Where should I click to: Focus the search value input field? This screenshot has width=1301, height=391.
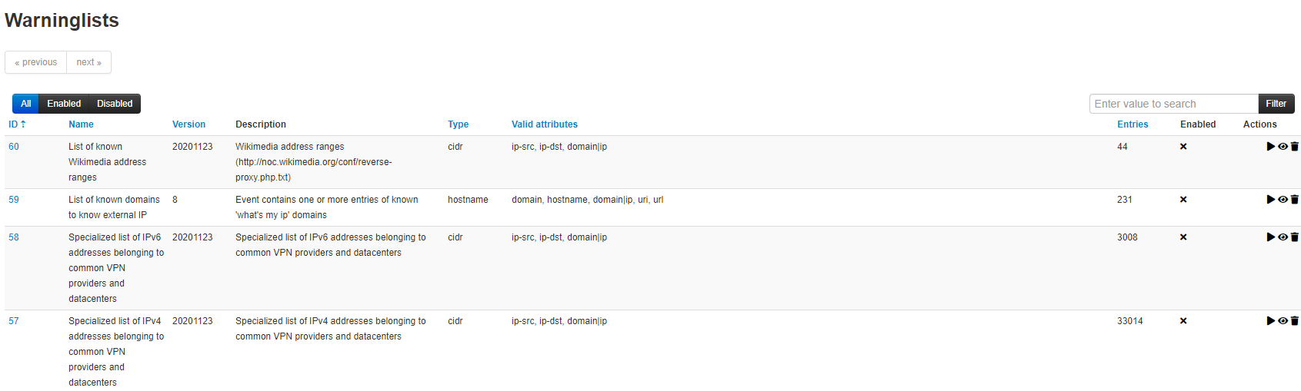point(1173,104)
